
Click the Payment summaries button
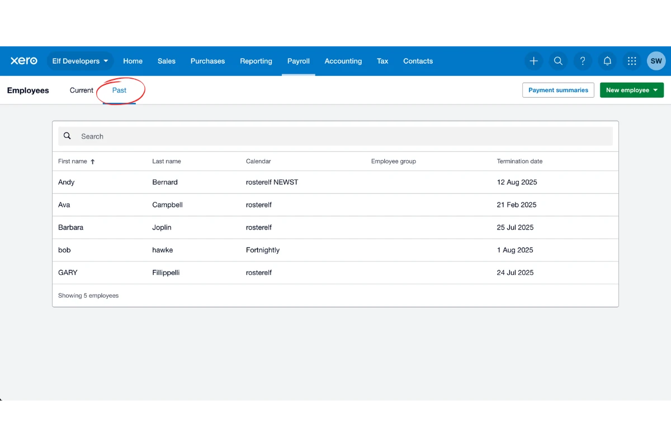click(558, 90)
